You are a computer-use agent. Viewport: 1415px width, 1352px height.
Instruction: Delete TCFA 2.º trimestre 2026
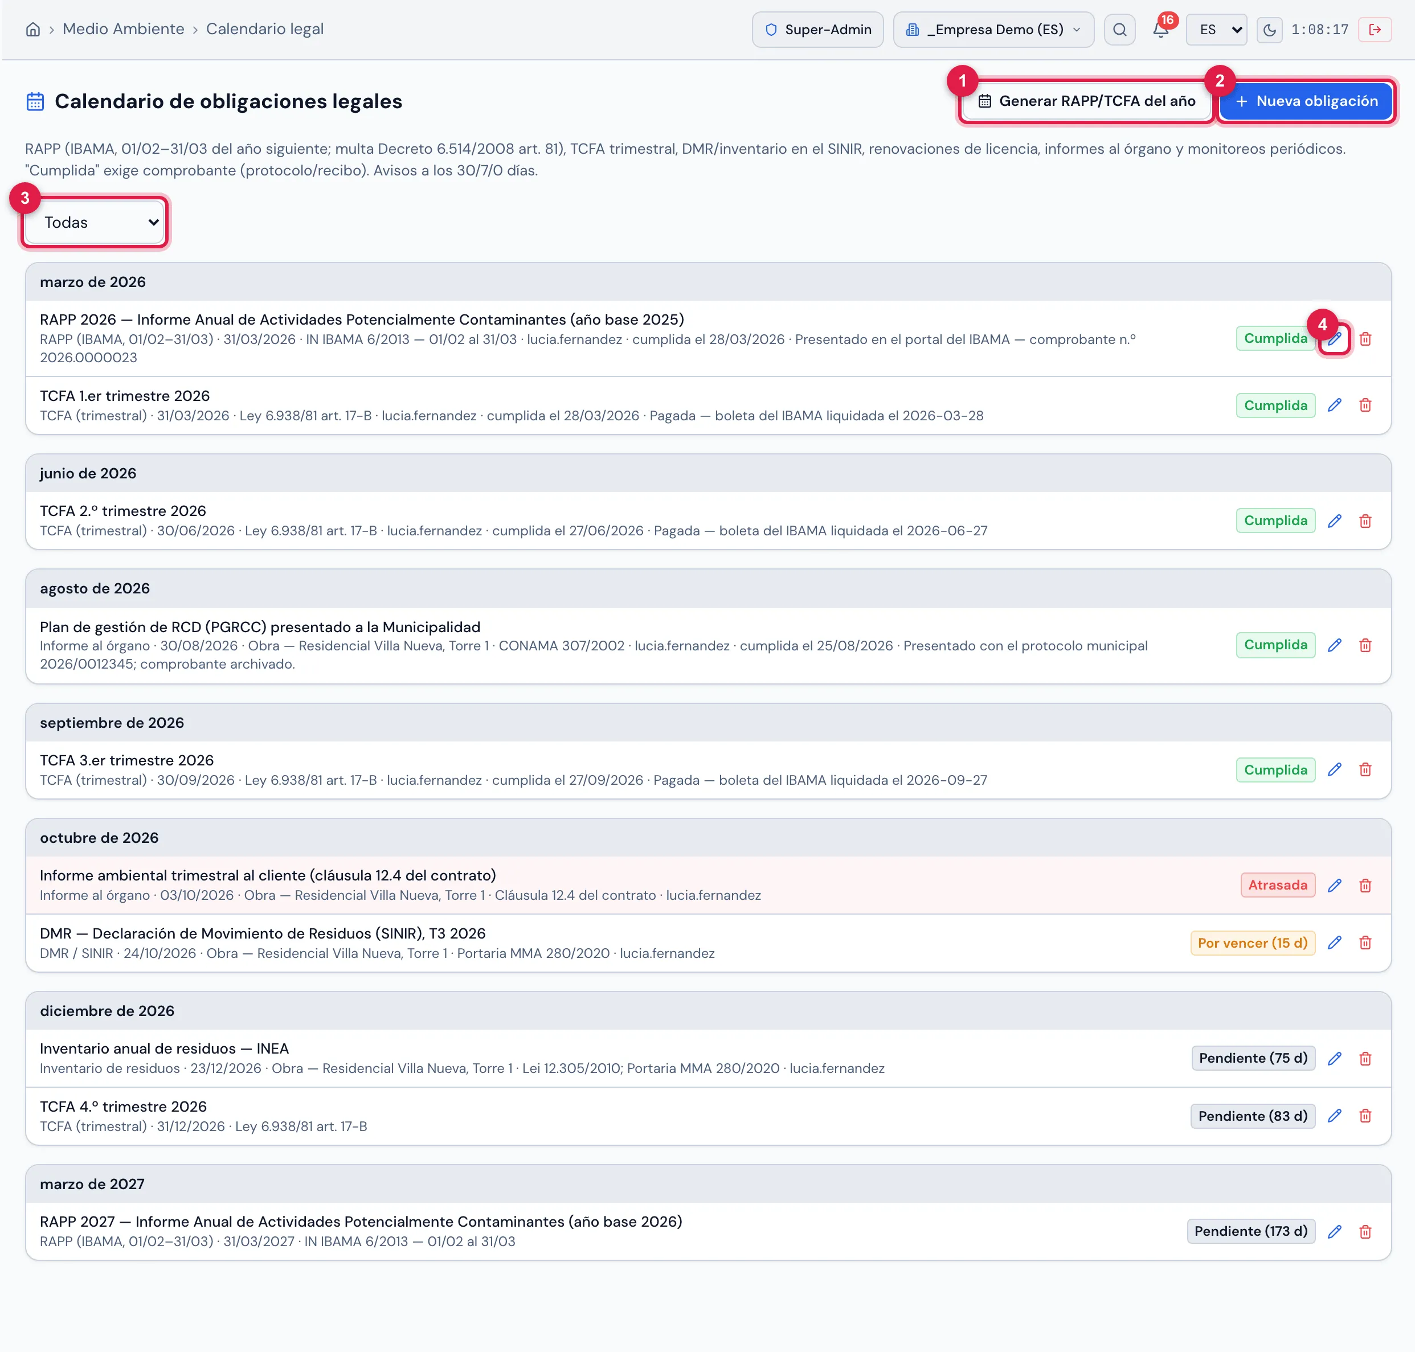pyautogui.click(x=1365, y=521)
